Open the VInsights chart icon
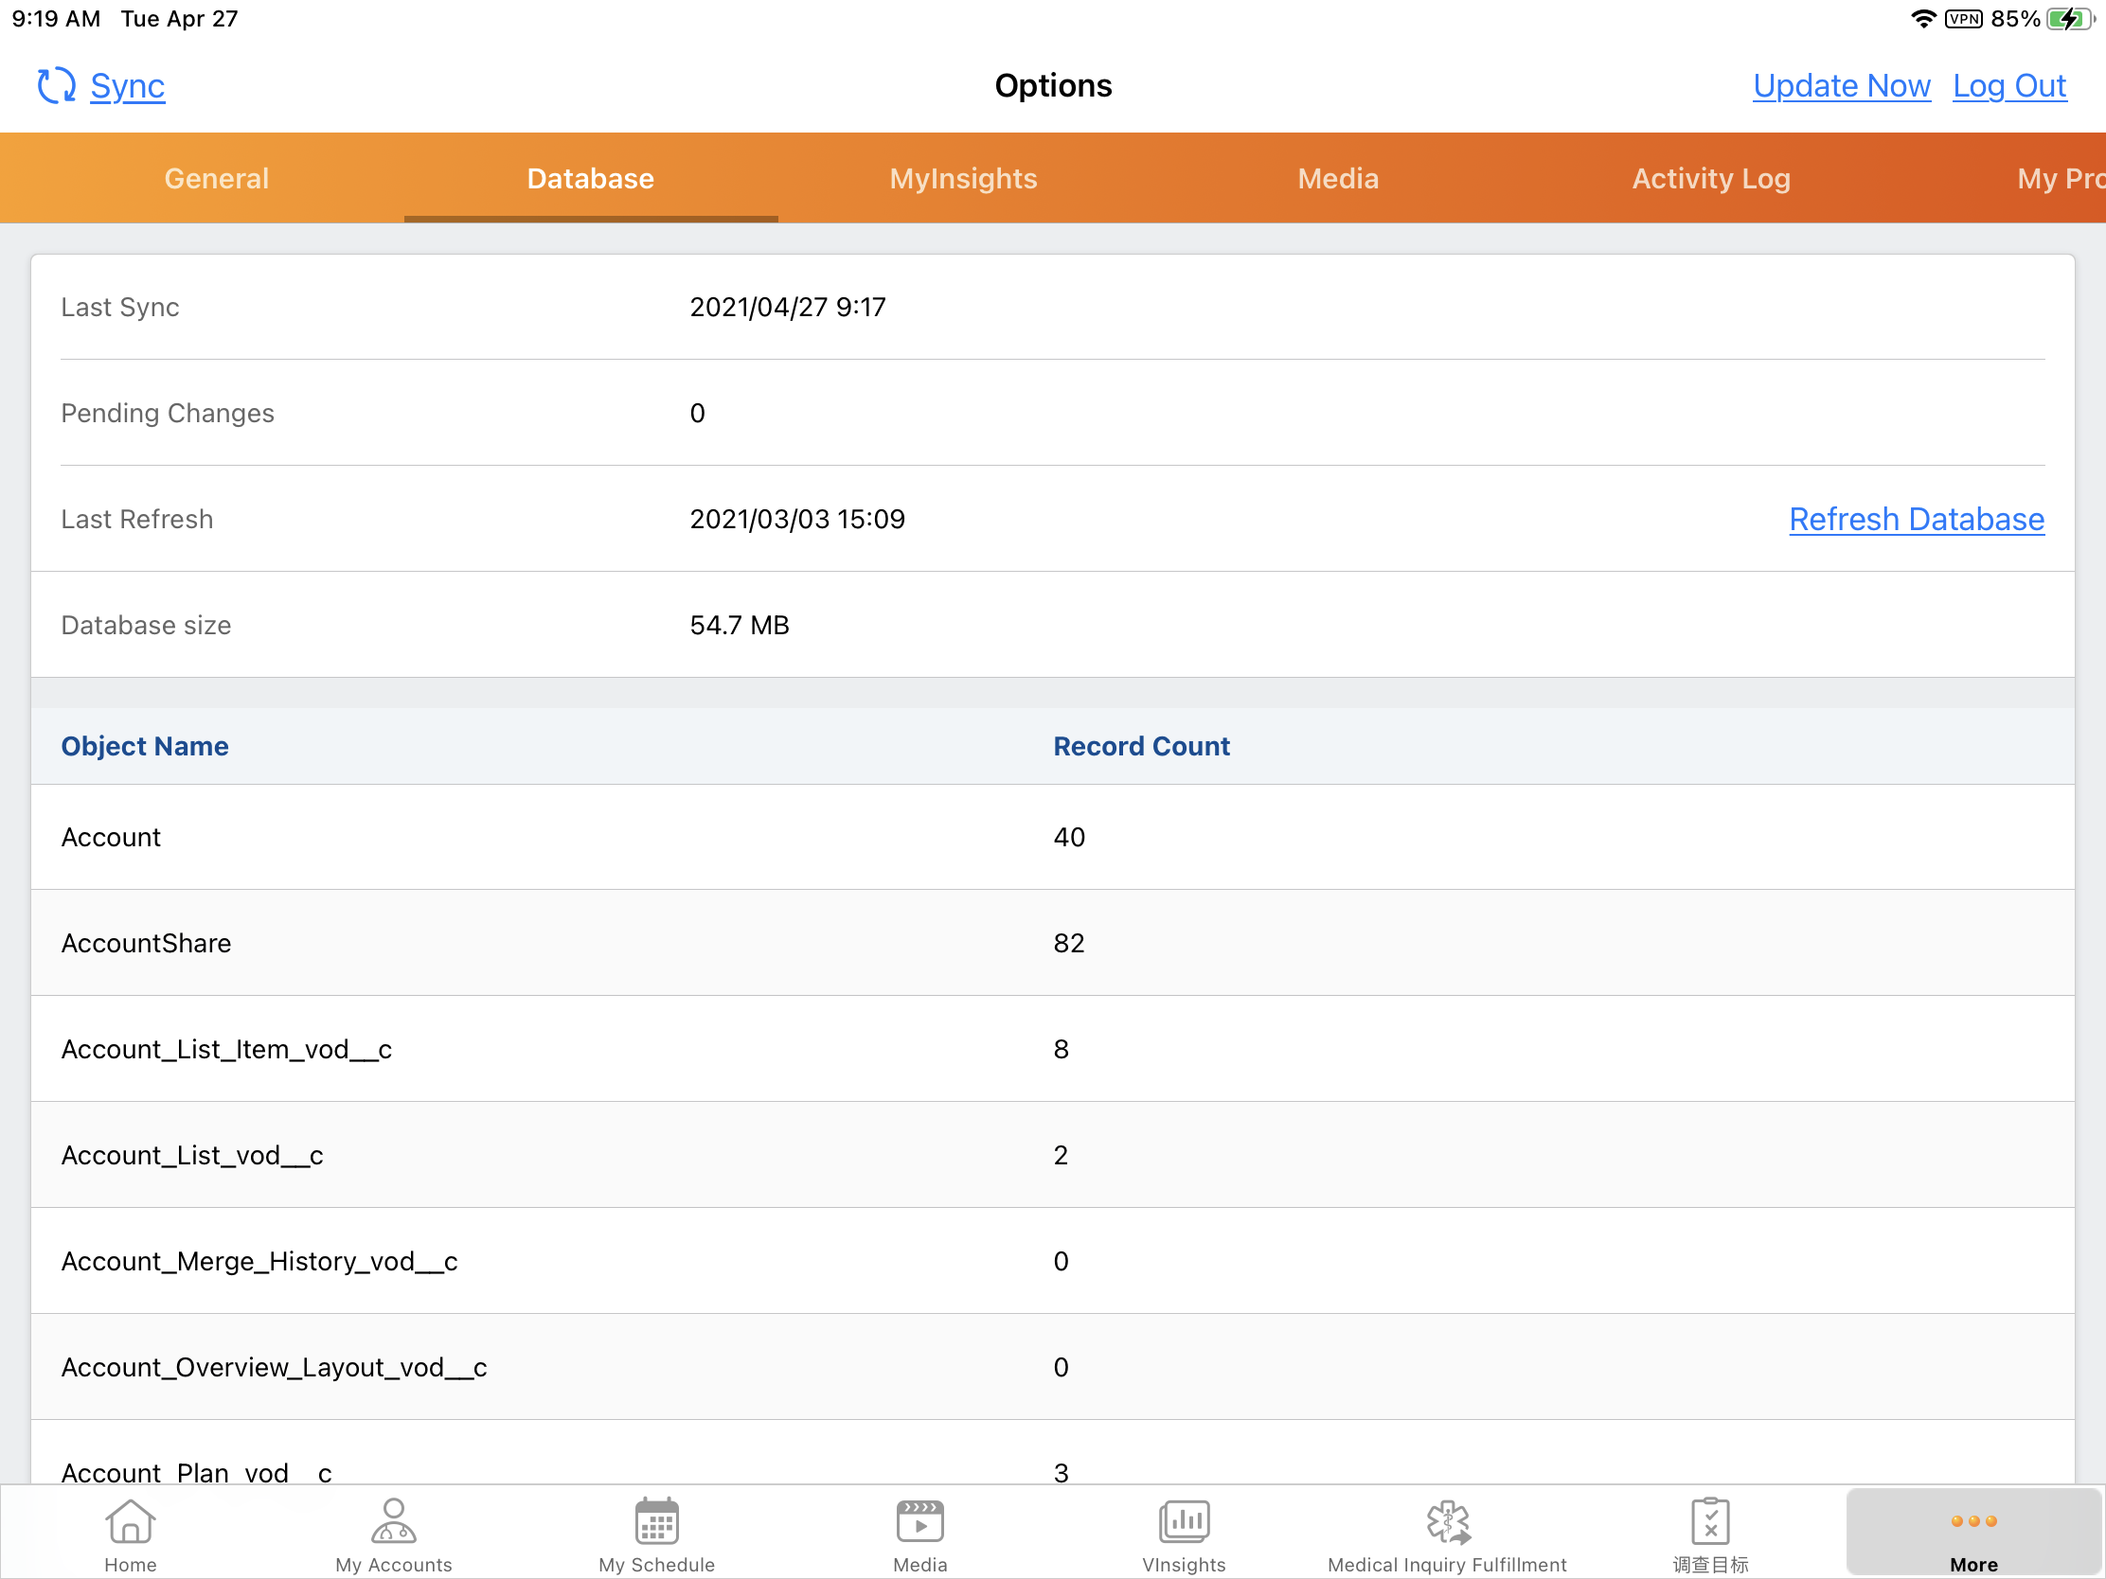This screenshot has height=1579, width=2106. click(x=1184, y=1521)
